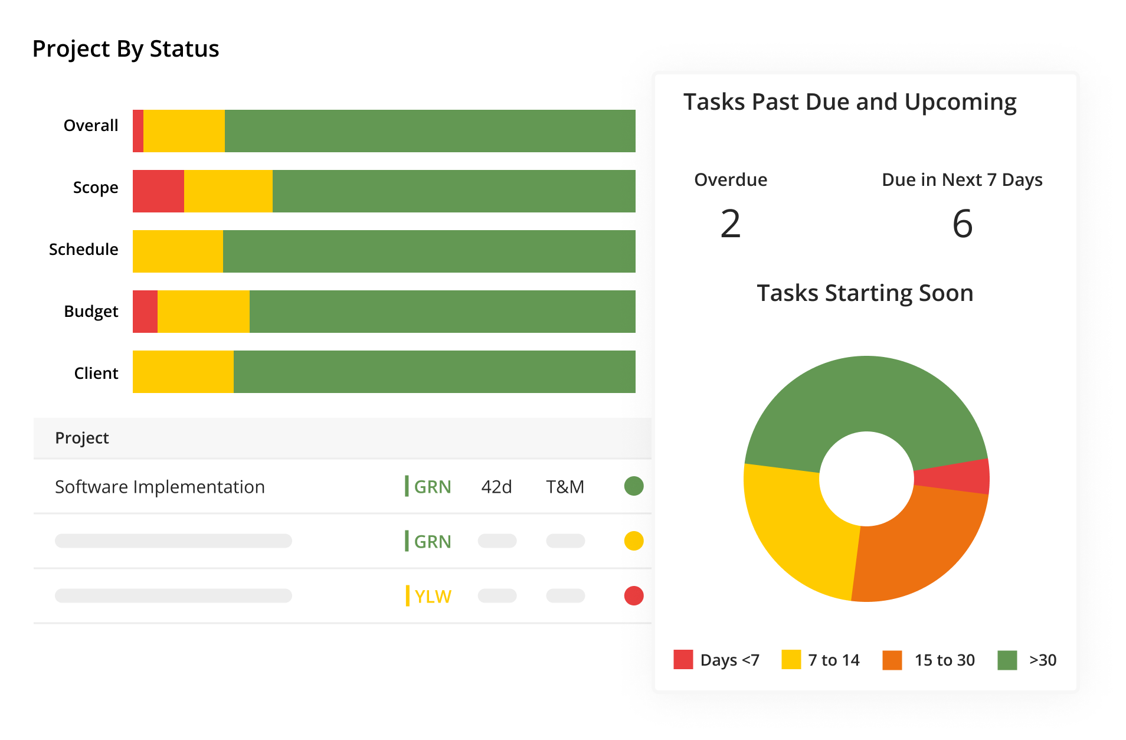1126x740 pixels.
Task: Click the Overdue count of 2
Action: [x=731, y=224]
